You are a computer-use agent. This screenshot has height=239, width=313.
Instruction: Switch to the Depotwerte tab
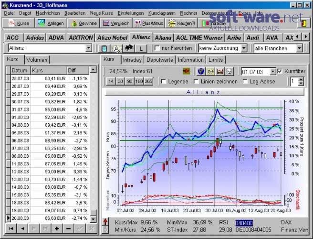(x=160, y=60)
